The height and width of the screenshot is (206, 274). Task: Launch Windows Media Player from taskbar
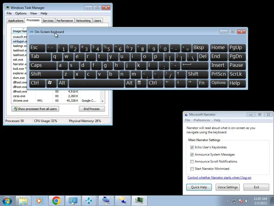coord(40,201)
